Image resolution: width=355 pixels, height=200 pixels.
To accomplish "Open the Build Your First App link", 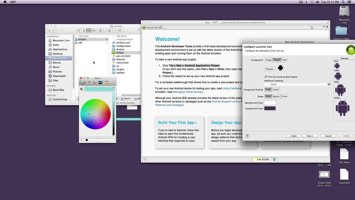I will click(x=177, y=122).
